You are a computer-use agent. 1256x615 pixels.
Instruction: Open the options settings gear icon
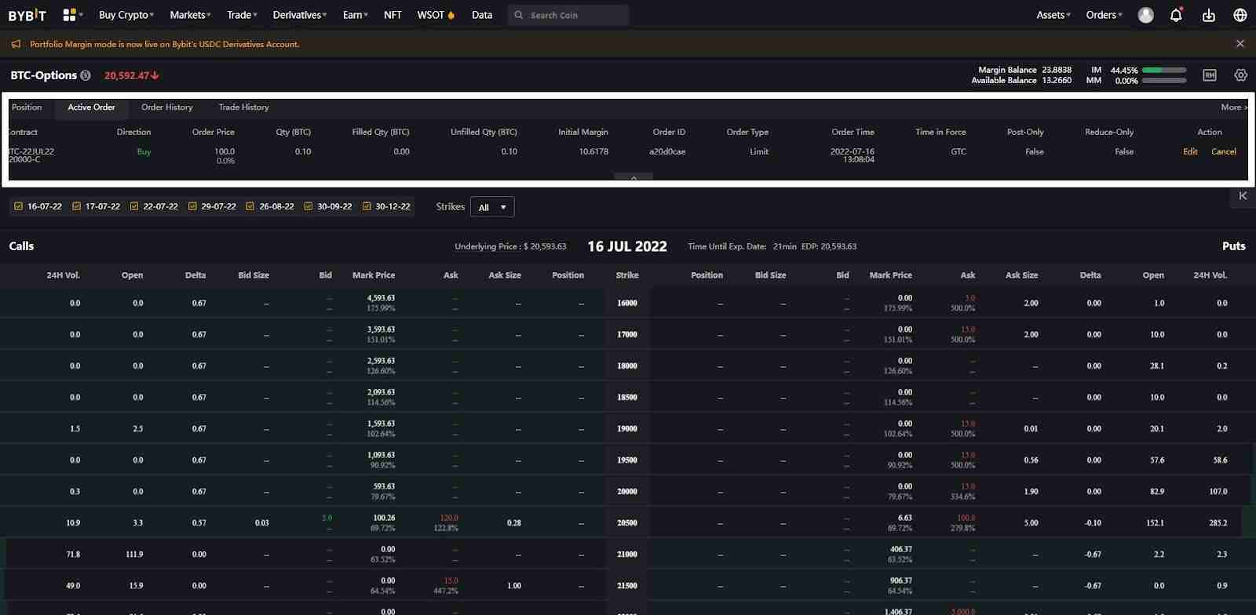(x=1241, y=75)
